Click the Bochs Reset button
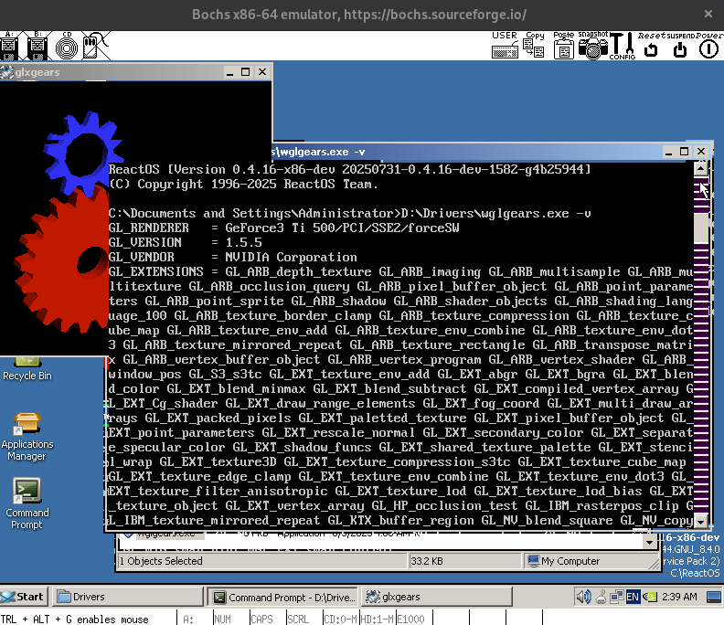This screenshot has height=625, width=724. pyautogui.click(x=651, y=46)
